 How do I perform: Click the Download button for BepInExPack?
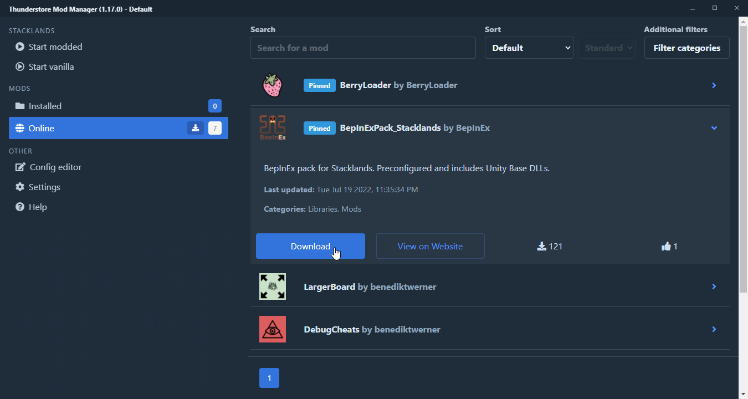tap(310, 246)
